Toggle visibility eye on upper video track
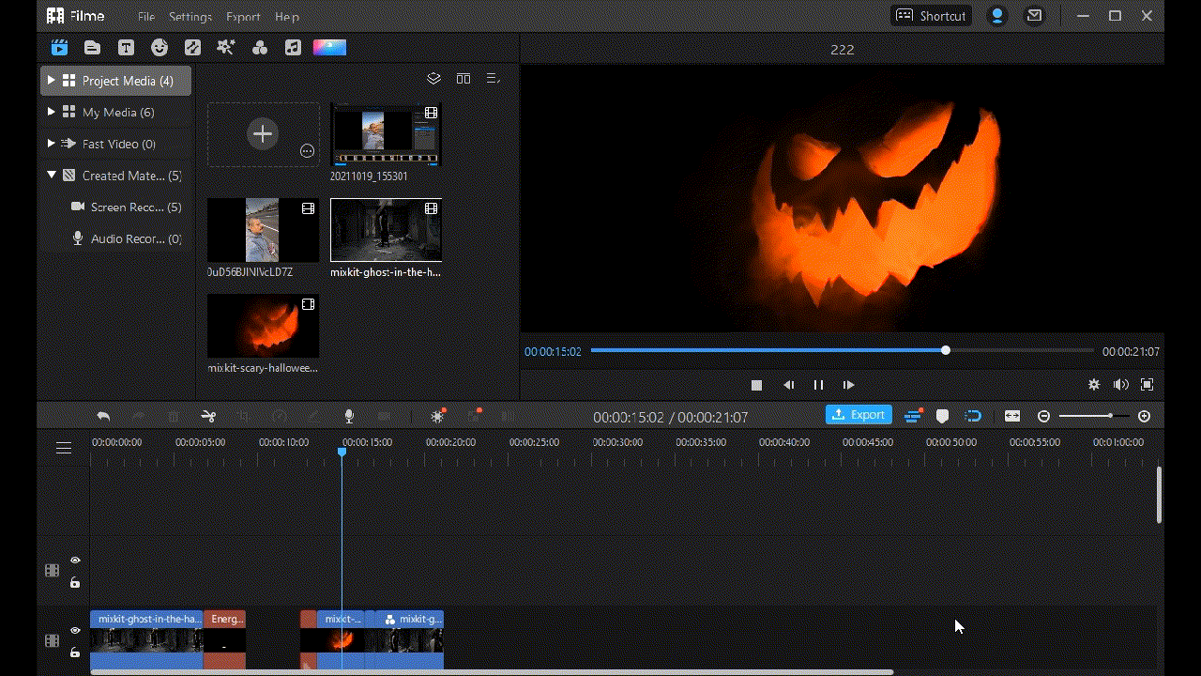 click(75, 561)
